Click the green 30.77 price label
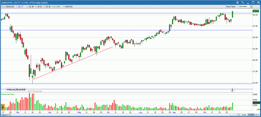 [x=255, y=11]
